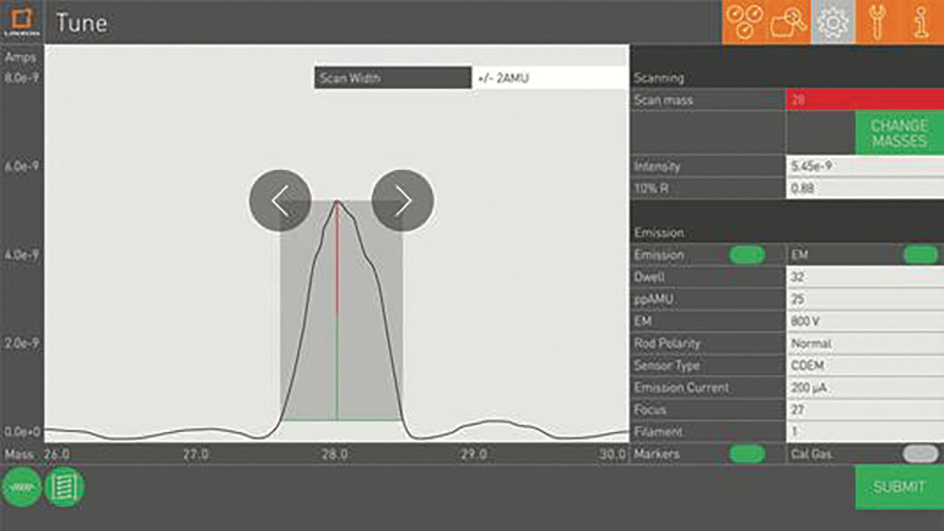Screen dimensions: 944x531
Task: Disable the Markers switch
Action: tap(747, 454)
